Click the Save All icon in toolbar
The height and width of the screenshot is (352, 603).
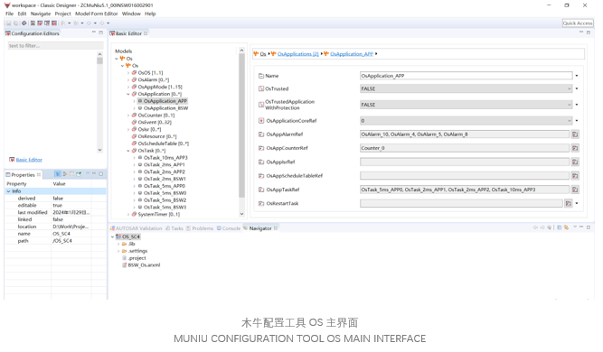[15, 23]
